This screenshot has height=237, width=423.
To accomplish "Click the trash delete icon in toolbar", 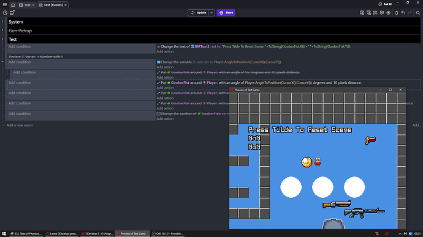I will 396,13.
